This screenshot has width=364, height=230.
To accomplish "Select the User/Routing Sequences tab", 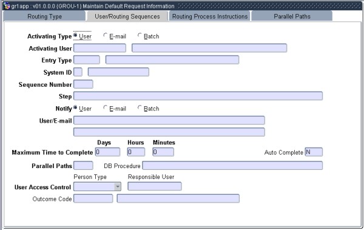I will coord(127,16).
